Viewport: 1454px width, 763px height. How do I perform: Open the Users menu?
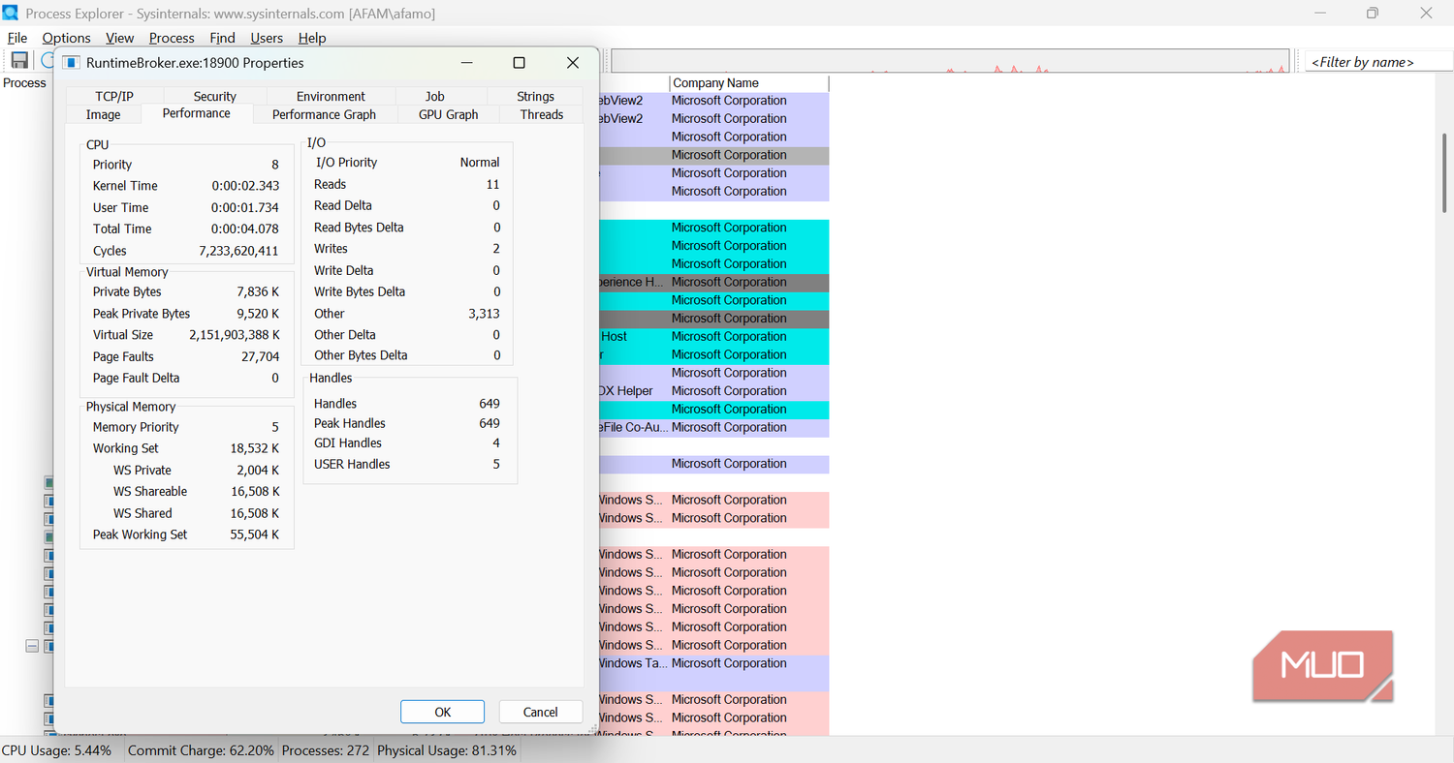(267, 38)
